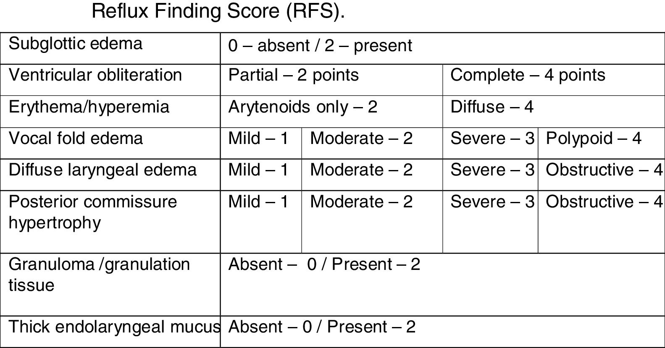Click the Posterior commissure hypertrophy label
The width and height of the screenshot is (665, 348).
(x=93, y=212)
